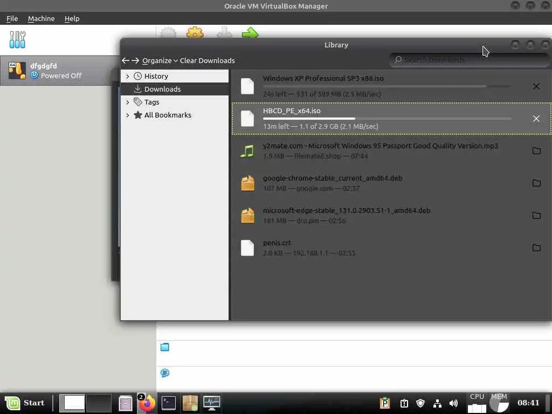Select the dfgdgfd virtual machine

pos(60,71)
